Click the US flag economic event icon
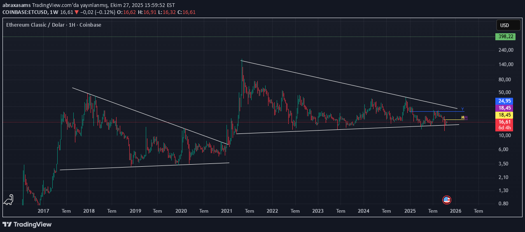Screen dimensions: 525x232 coord(446,200)
